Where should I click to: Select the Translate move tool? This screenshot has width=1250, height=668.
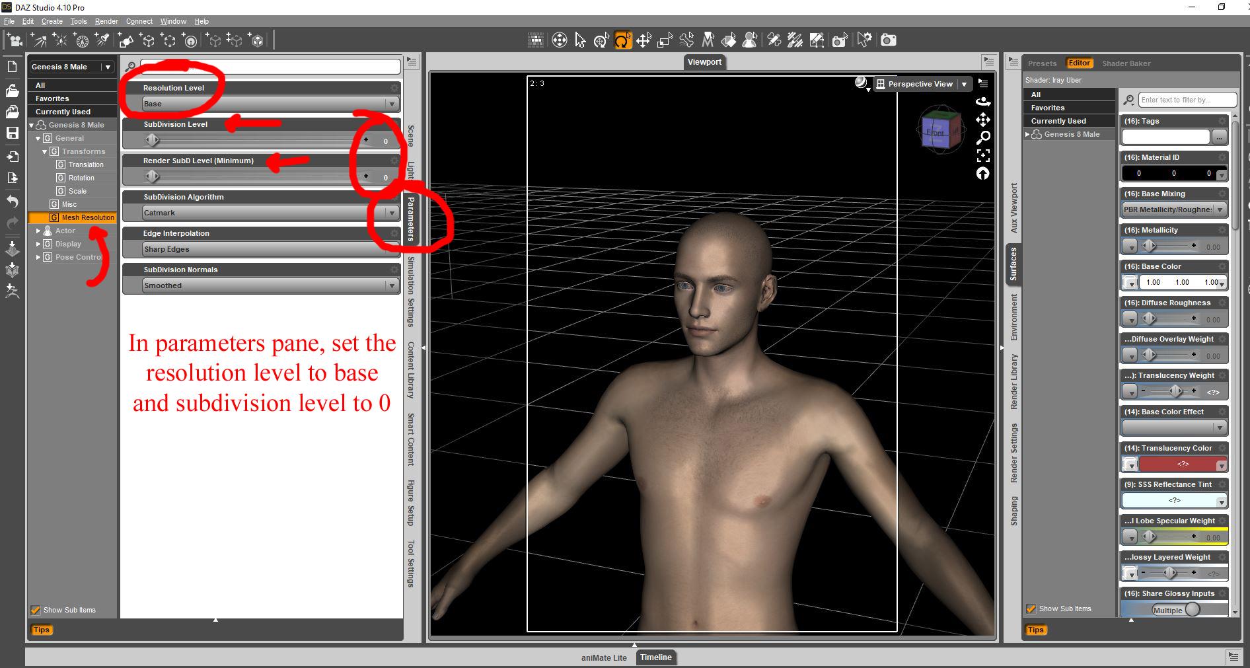(643, 40)
